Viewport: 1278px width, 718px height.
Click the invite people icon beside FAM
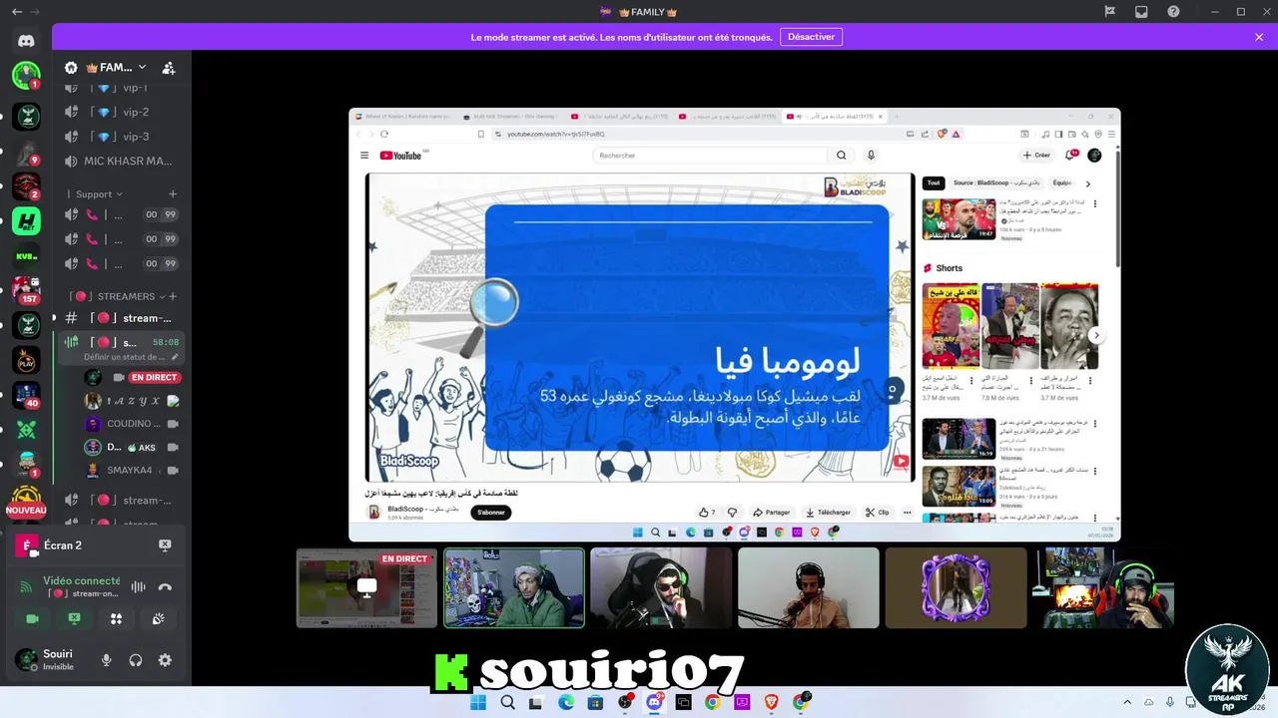[169, 68]
